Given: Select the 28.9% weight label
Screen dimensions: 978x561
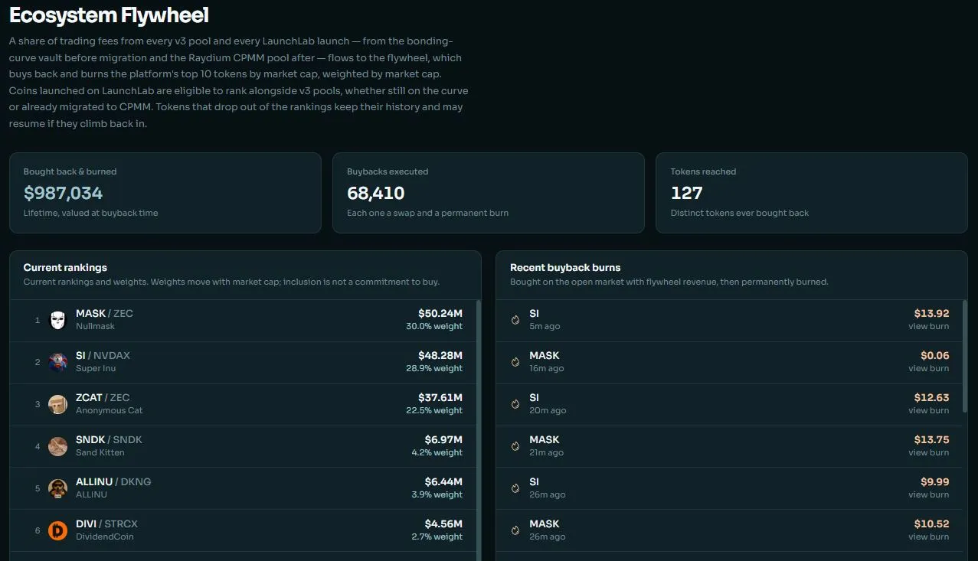Looking at the screenshot, I should [x=434, y=369].
